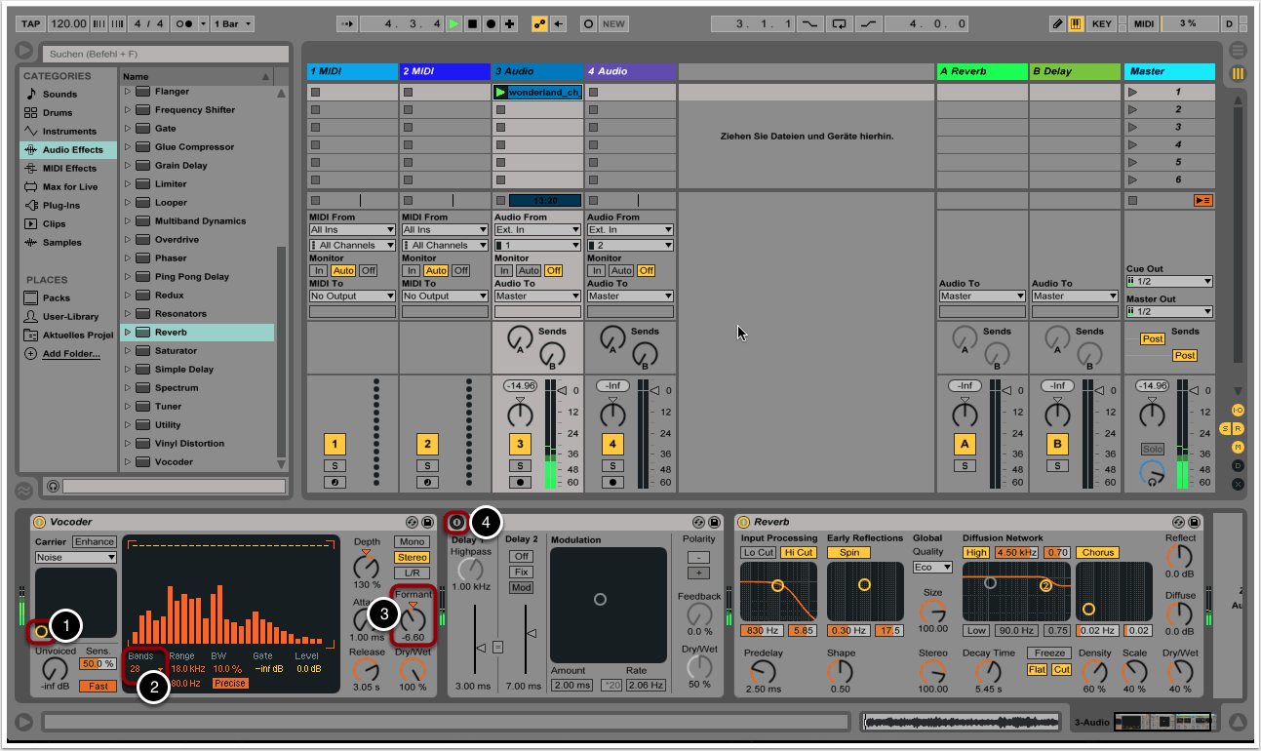Toggle the loop switch in transport
Viewport: 1261px width, 751px height.
pos(838,23)
